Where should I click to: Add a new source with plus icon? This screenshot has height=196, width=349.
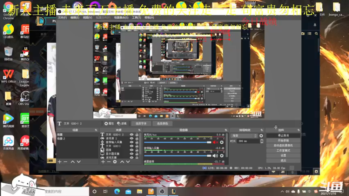(103, 162)
